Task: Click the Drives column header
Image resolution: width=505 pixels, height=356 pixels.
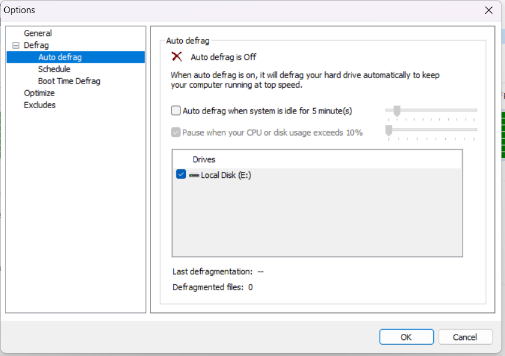Action: 204,159
